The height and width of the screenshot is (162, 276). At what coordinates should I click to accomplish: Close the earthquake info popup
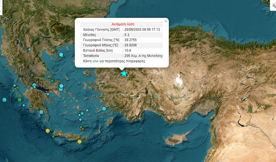166,21
